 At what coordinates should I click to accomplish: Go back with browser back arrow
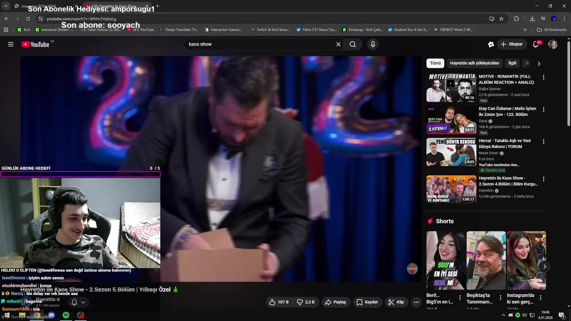pos(6,19)
